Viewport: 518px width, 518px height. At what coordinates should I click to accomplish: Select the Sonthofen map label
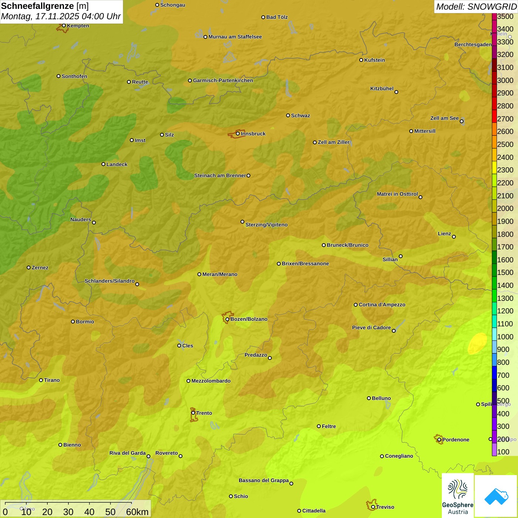(74, 76)
